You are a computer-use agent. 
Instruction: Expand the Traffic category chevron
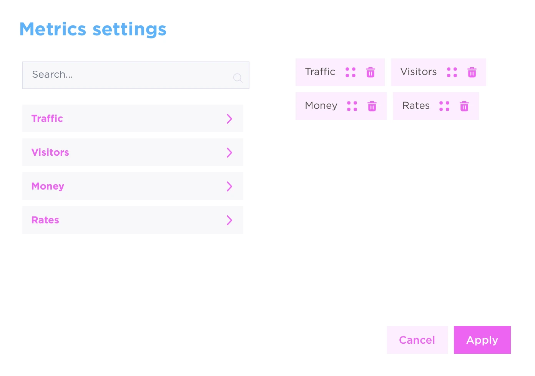(229, 118)
